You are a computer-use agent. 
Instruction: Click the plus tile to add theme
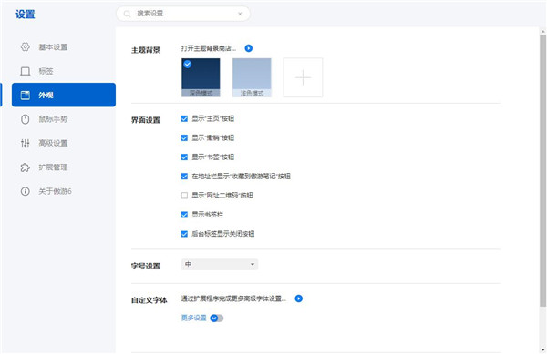click(x=303, y=77)
